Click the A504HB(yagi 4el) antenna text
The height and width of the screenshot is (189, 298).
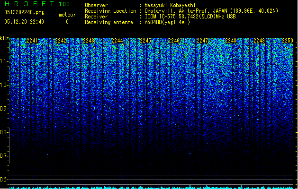pyautogui.click(x=167, y=22)
